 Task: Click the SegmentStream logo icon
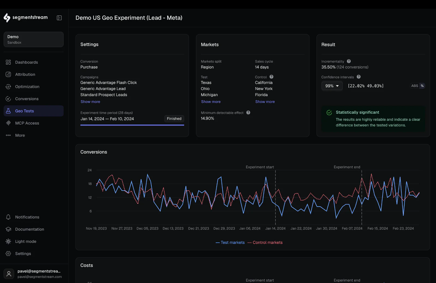(x=7, y=18)
